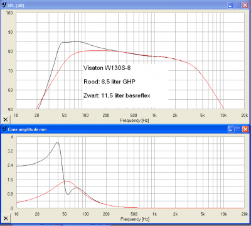Click the SPL window title bar icon
The width and height of the screenshot is (251, 226).
pyautogui.click(x=4, y=5)
